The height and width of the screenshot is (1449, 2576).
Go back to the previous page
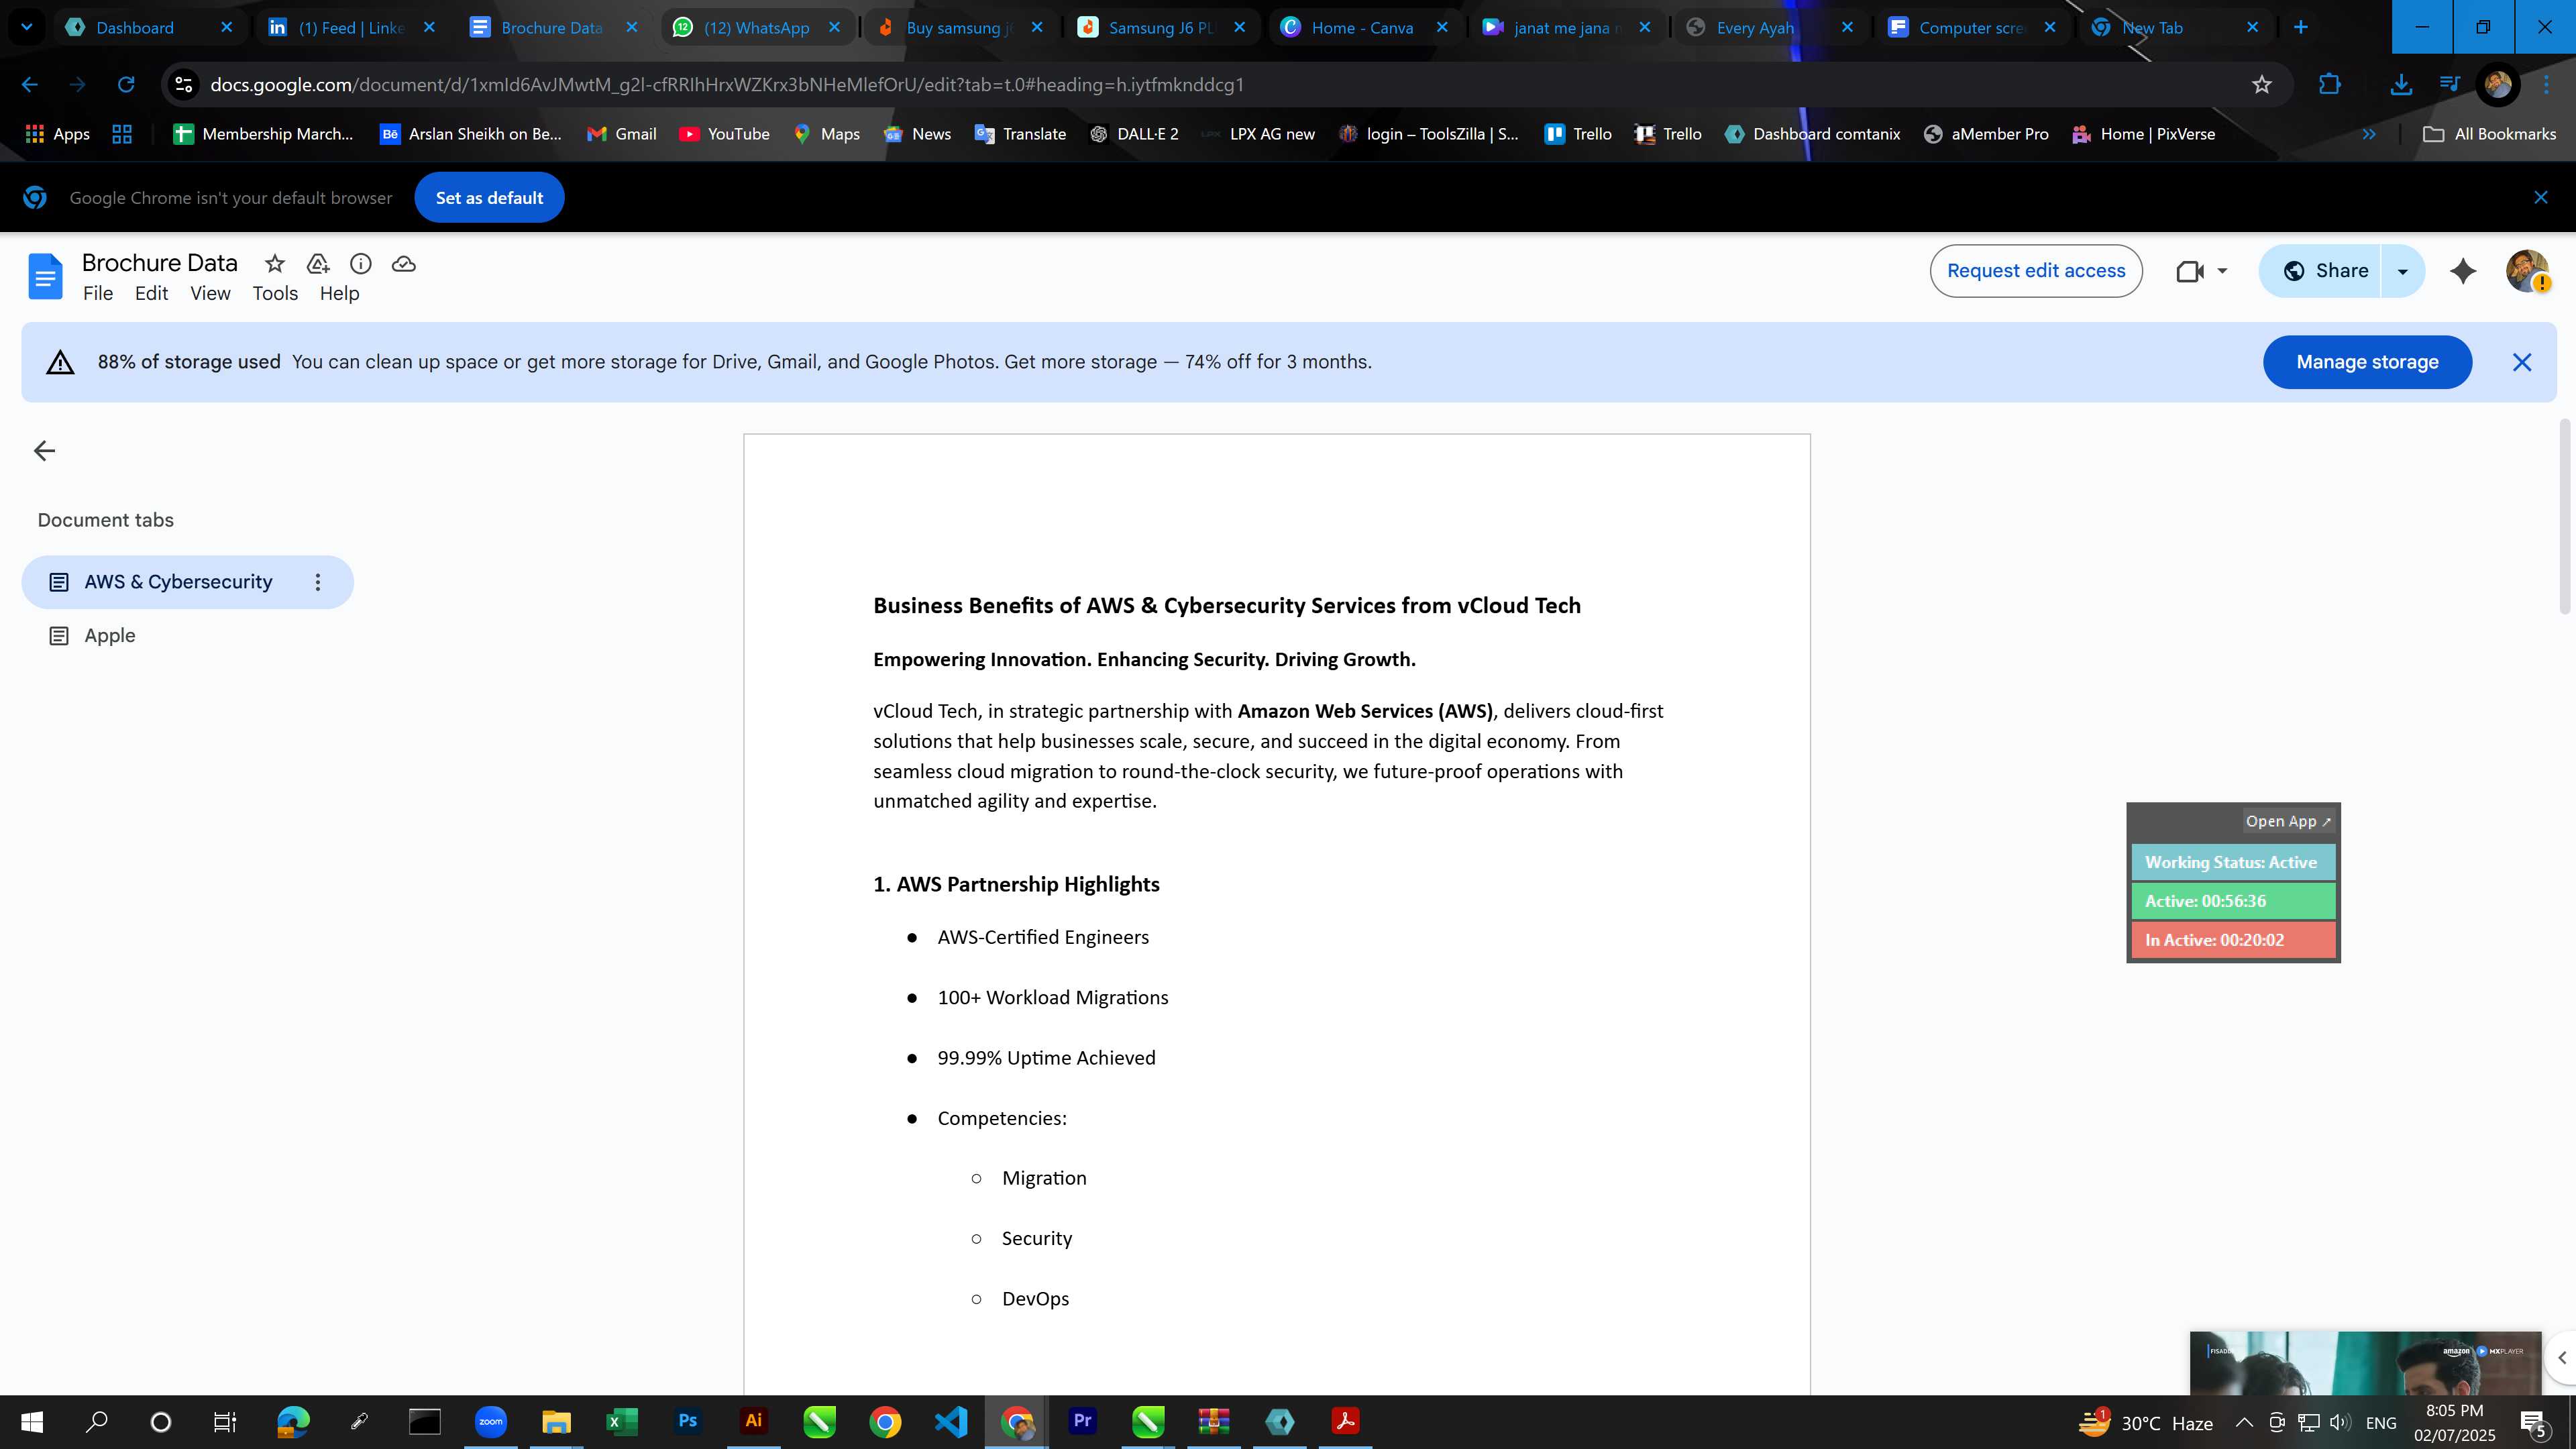pos(30,85)
